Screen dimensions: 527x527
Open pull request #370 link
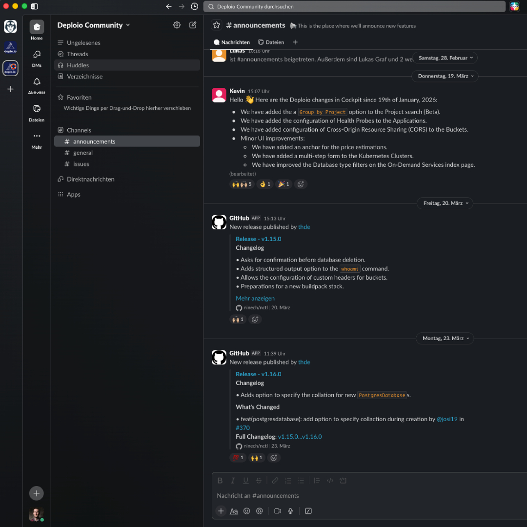click(243, 428)
